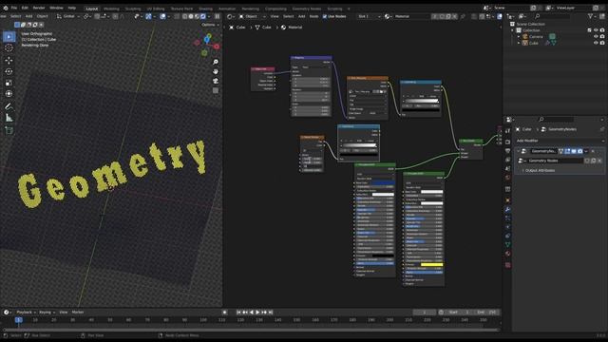Click the outliner filter funnel icon
Screen dimensions: 608x342
(590, 16)
